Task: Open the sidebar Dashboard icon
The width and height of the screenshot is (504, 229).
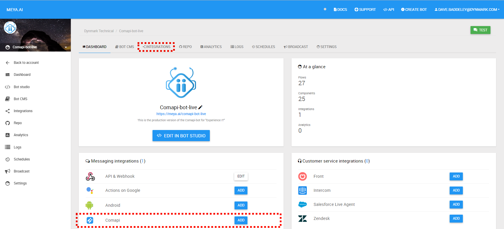Action: (x=8, y=75)
